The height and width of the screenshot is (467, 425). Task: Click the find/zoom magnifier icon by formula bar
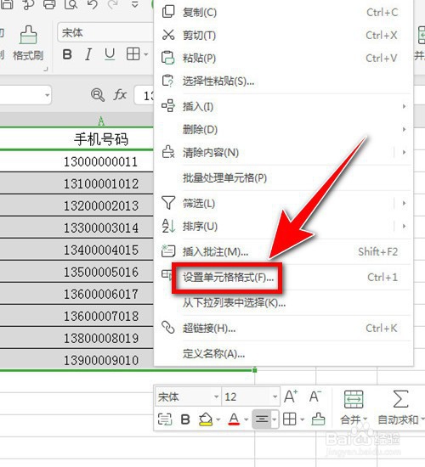click(x=98, y=95)
